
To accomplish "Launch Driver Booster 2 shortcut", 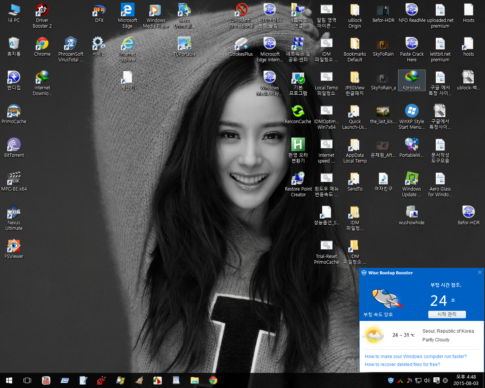I will (x=42, y=16).
